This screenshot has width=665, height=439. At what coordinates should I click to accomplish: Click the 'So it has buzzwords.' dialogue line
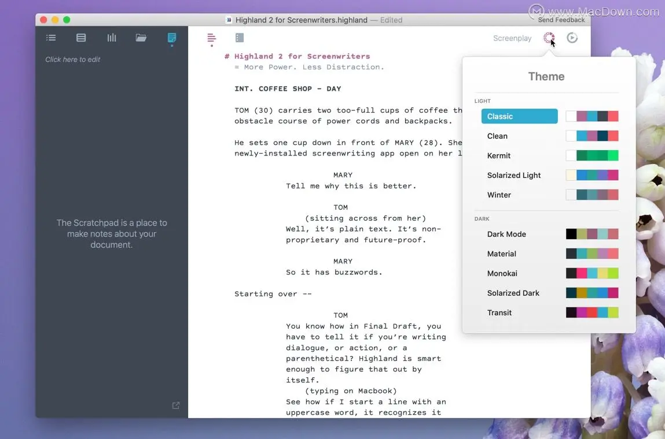334,272
